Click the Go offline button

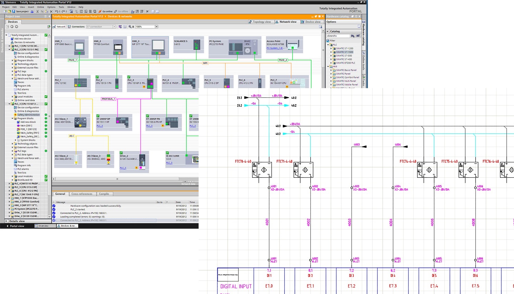121,11
